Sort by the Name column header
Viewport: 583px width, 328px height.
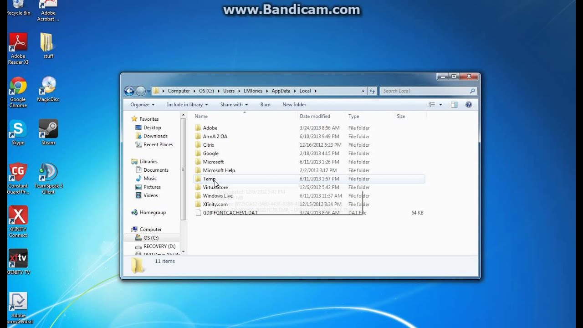pos(245,116)
